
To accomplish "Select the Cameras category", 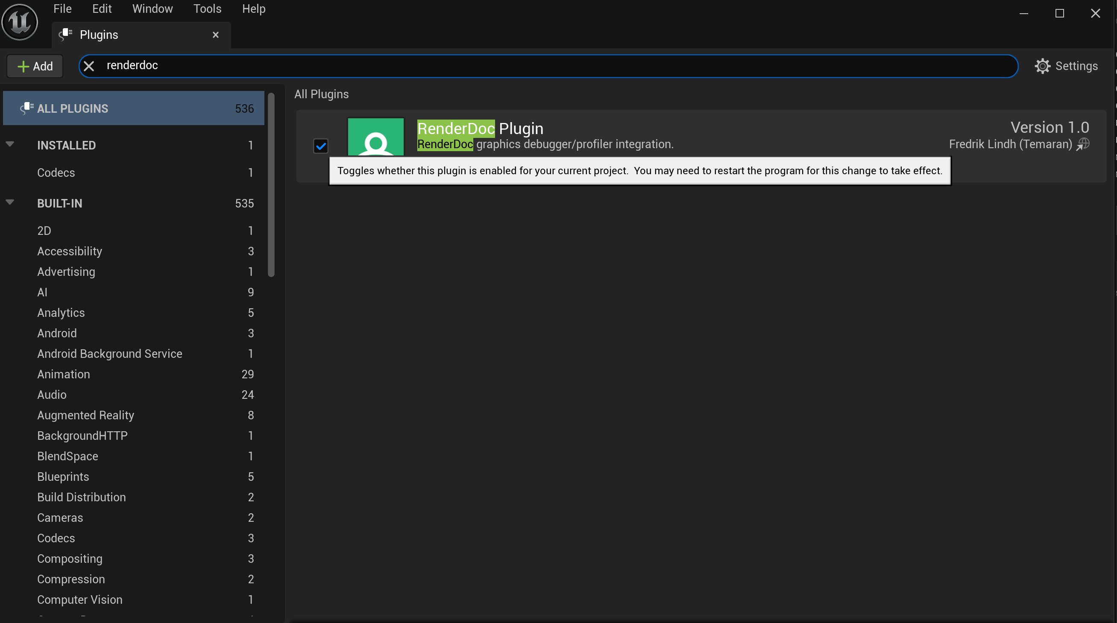I will [x=134, y=517].
